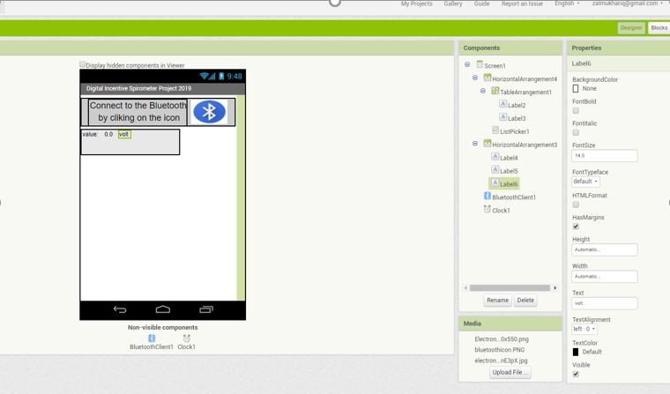Click the components scrollbar right arrow

[x=555, y=288]
